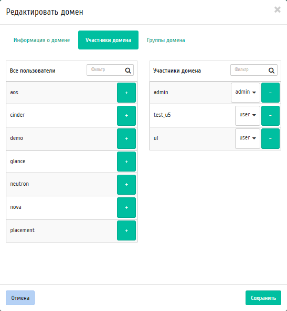
Task: Open role dropdown for u1
Action: coord(248,138)
